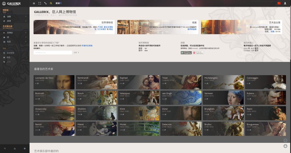Open the 博物馆 sidebar heading
291x153 pixels.
(5, 10)
